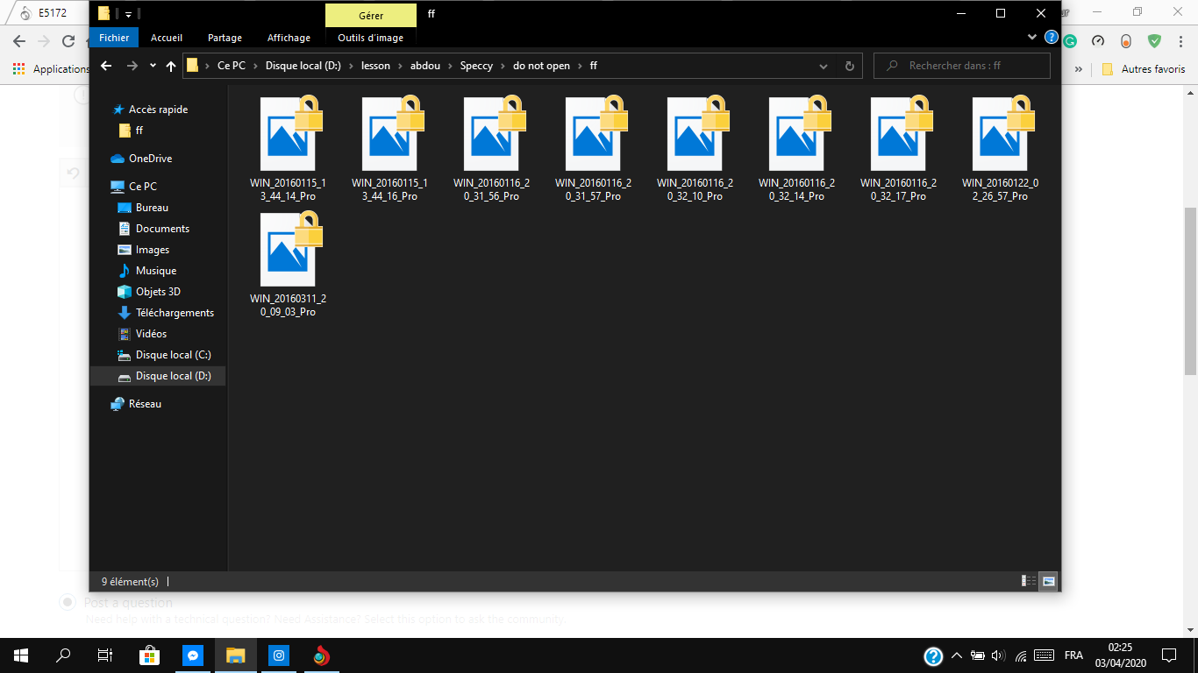The width and height of the screenshot is (1198, 673).
Task: Switch to the Accueil ribbon tab
Action: tap(167, 38)
